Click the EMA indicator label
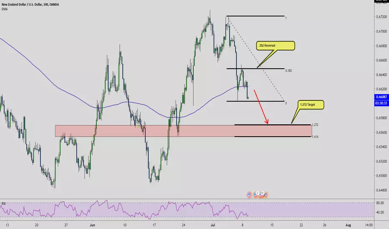Viewport: 389px width, 229px height. click(x=5, y=9)
